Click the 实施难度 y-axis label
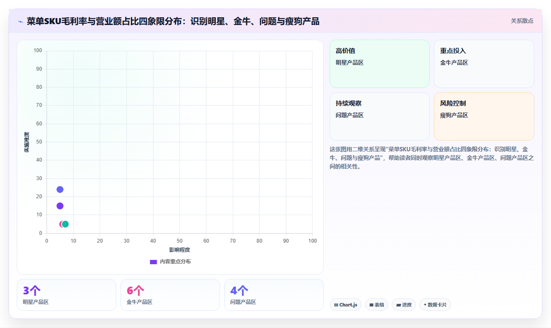551x328 pixels. coord(27,142)
